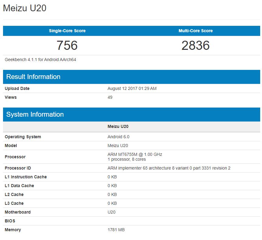
Task: Select the Memory value 1781 MB
Action: coord(116,230)
